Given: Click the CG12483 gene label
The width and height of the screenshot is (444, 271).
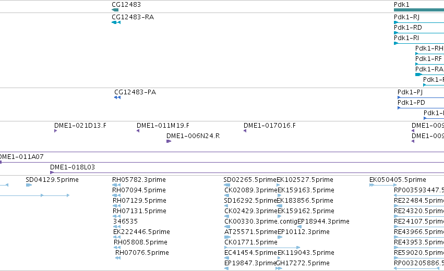Looking at the screenshot, I should tap(126, 5).
